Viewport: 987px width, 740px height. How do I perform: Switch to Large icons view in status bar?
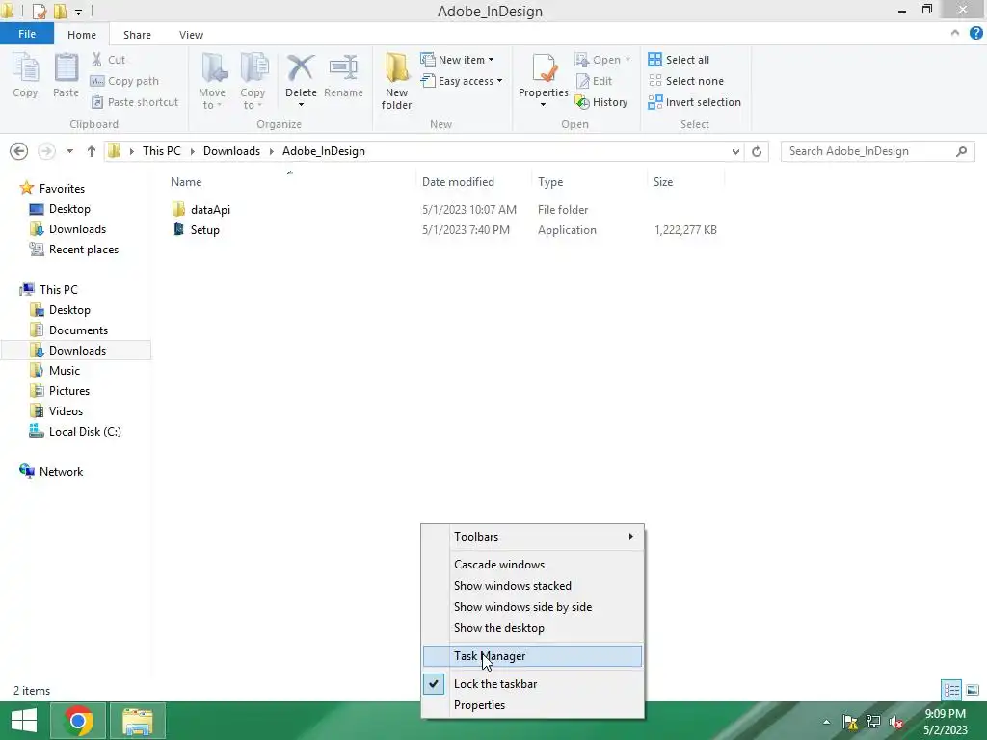point(973,691)
